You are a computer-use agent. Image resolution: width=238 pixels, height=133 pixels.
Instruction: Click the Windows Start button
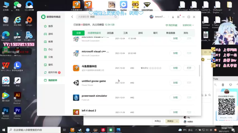(4, 130)
